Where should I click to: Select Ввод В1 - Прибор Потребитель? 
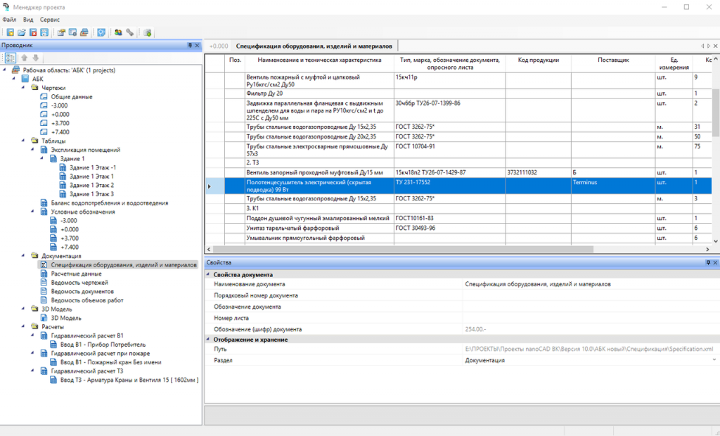[x=103, y=345]
